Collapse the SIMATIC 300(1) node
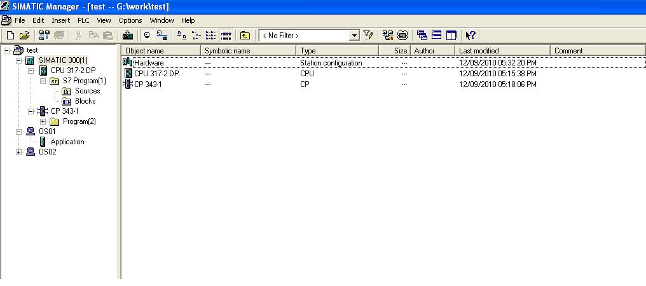 pos(18,60)
